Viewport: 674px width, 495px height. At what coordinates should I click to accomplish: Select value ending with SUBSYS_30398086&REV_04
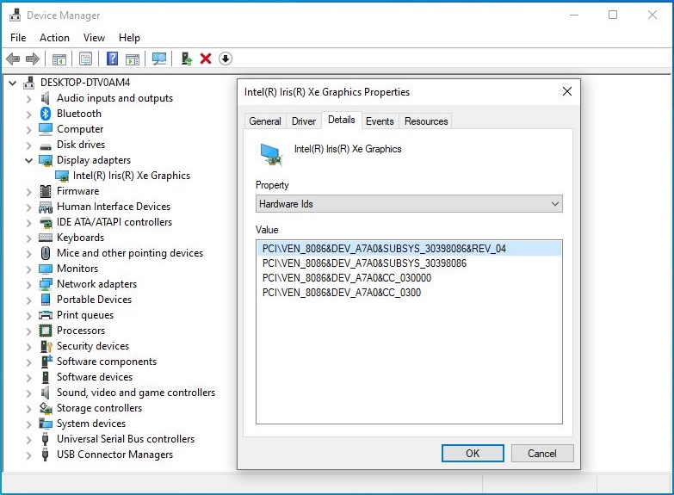point(409,249)
